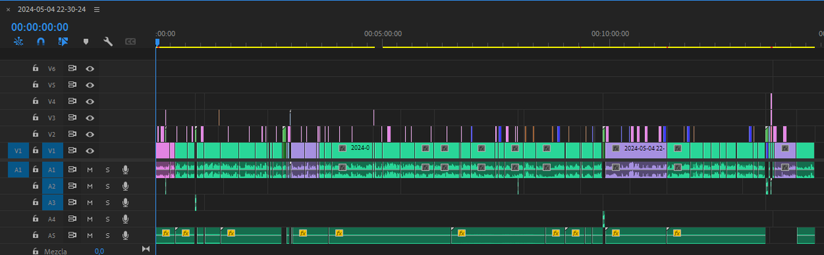Toggle track lock on A1
Image resolution: width=824 pixels, height=255 pixels.
click(x=35, y=169)
